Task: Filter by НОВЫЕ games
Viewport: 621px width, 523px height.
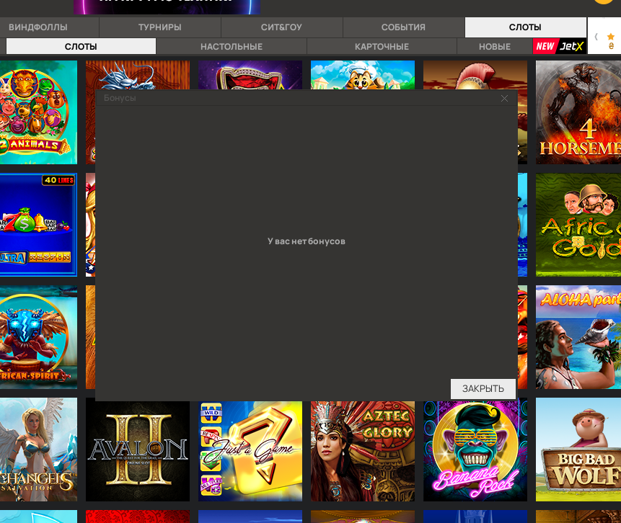Action: point(495,47)
